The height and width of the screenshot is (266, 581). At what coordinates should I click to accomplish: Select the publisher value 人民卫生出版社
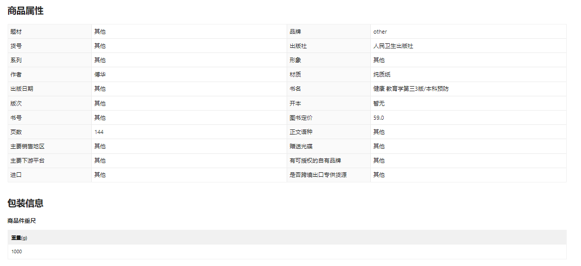(x=393, y=46)
